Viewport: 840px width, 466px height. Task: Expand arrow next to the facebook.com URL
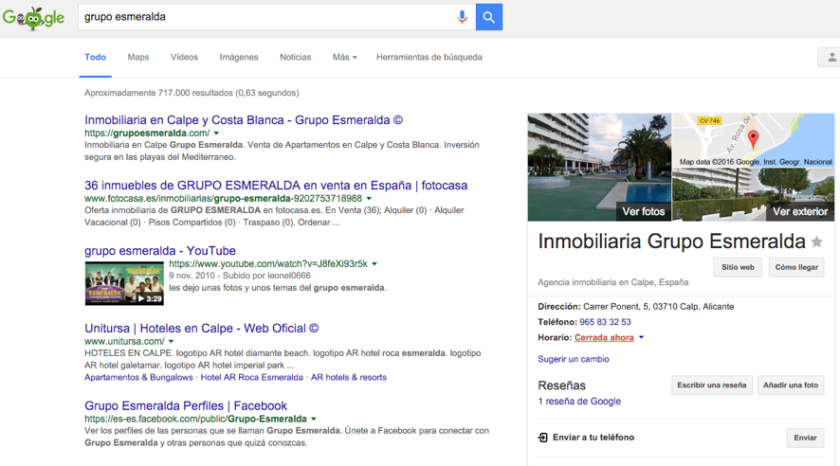tap(314, 419)
